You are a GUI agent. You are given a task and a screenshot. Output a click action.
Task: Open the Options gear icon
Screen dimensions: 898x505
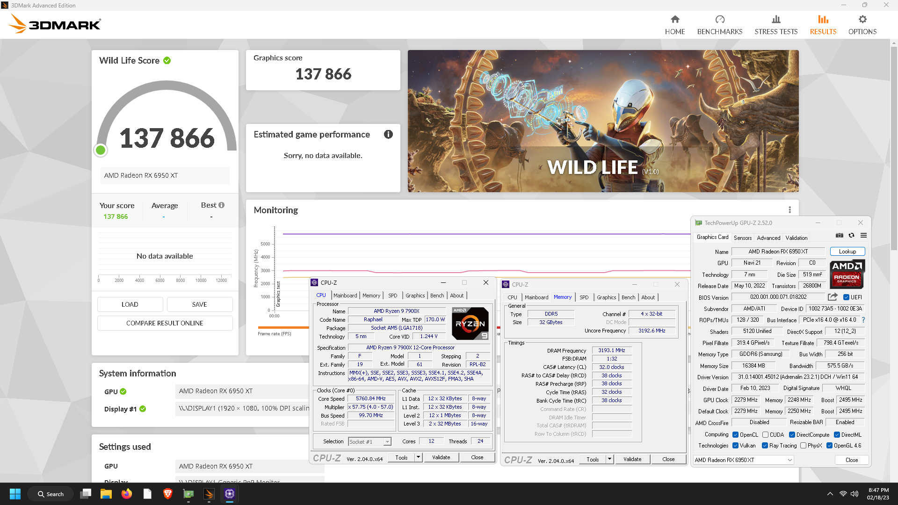862,19
